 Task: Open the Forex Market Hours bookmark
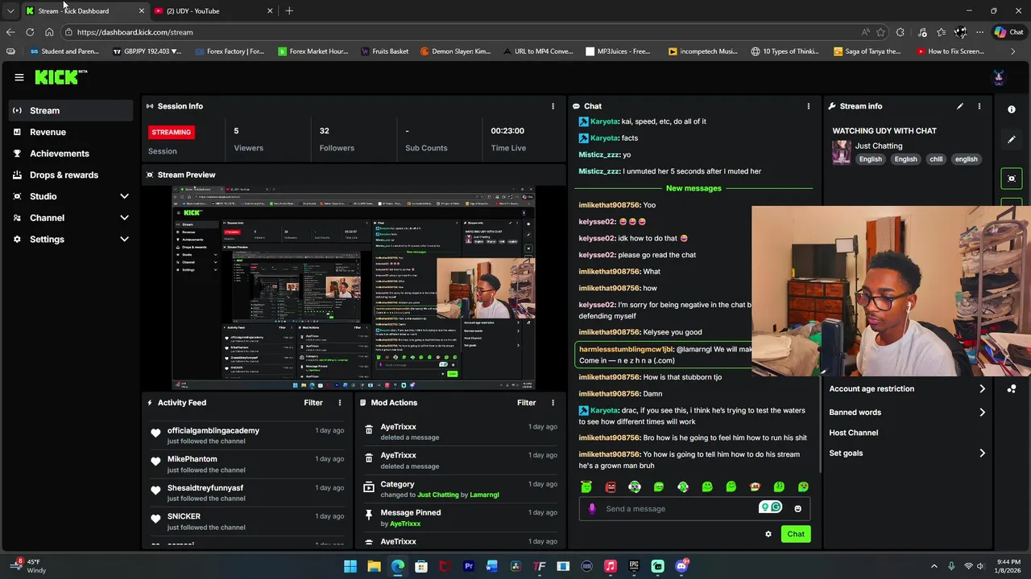pyautogui.click(x=313, y=51)
